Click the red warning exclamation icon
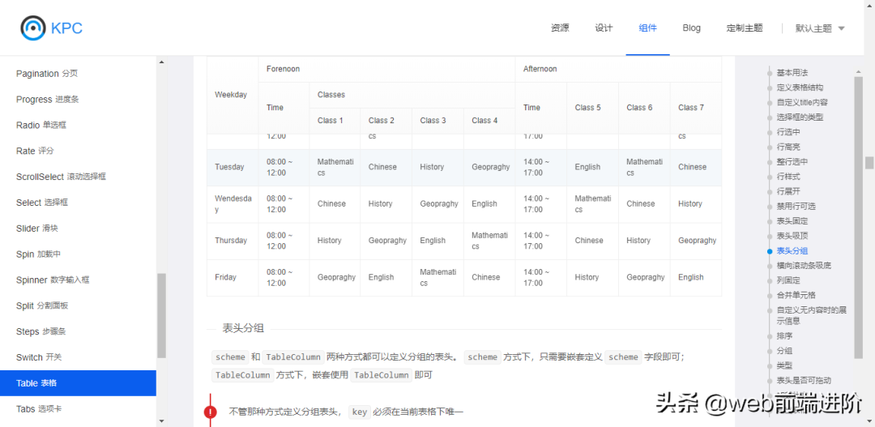875x427 pixels. coord(211,412)
